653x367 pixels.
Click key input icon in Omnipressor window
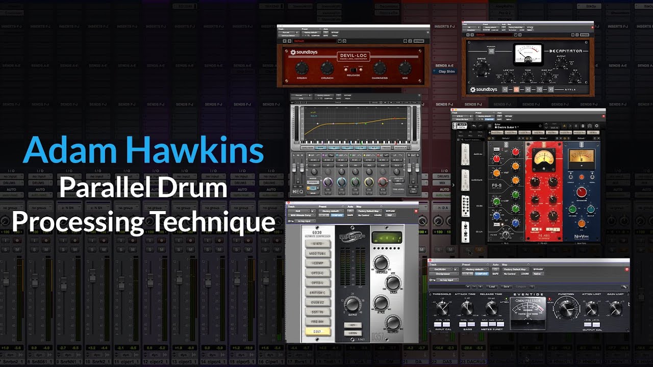click(432, 280)
